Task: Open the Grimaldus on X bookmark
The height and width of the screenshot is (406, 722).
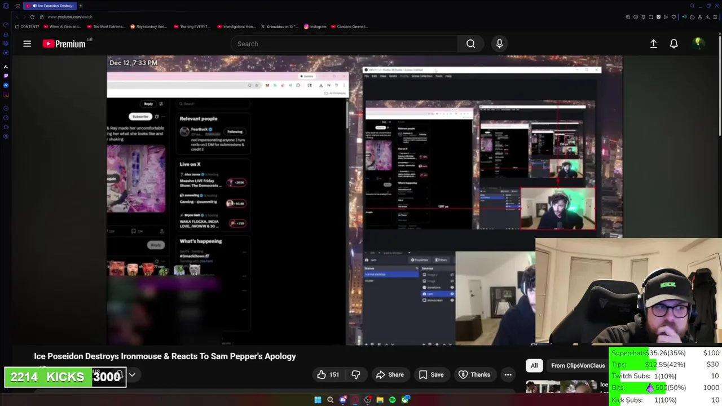Action: pyautogui.click(x=280, y=27)
